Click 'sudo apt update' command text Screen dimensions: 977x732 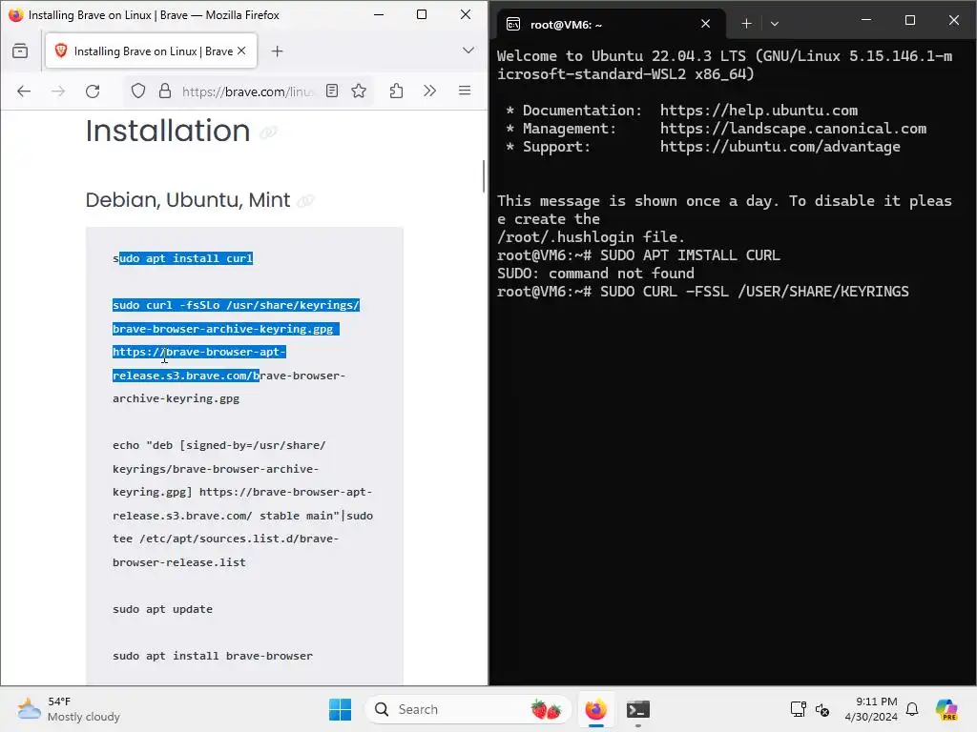pyautogui.click(x=162, y=609)
